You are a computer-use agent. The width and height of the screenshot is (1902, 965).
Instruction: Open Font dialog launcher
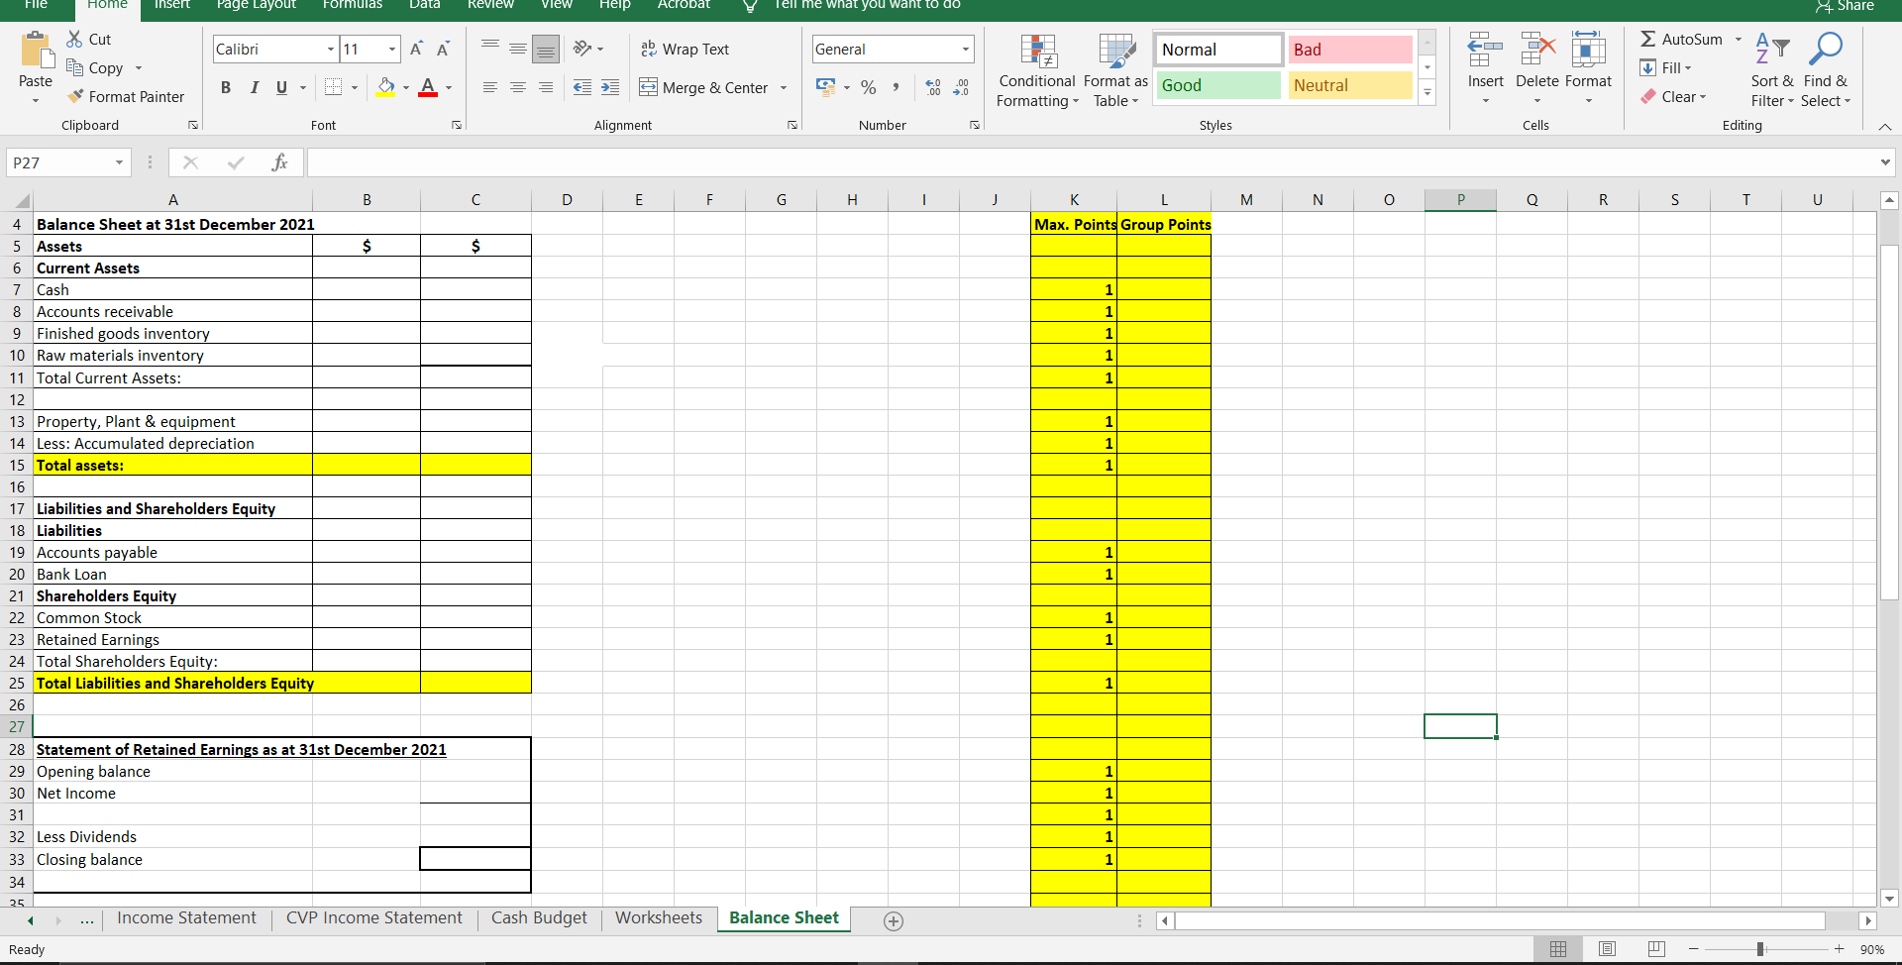457,125
